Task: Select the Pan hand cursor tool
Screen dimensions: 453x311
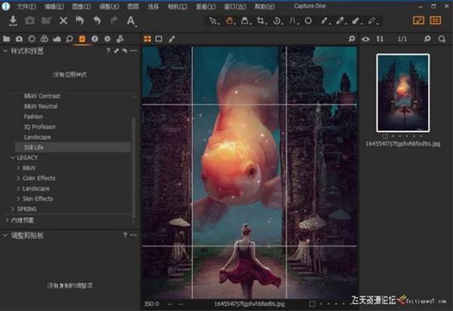Action: pyautogui.click(x=230, y=20)
